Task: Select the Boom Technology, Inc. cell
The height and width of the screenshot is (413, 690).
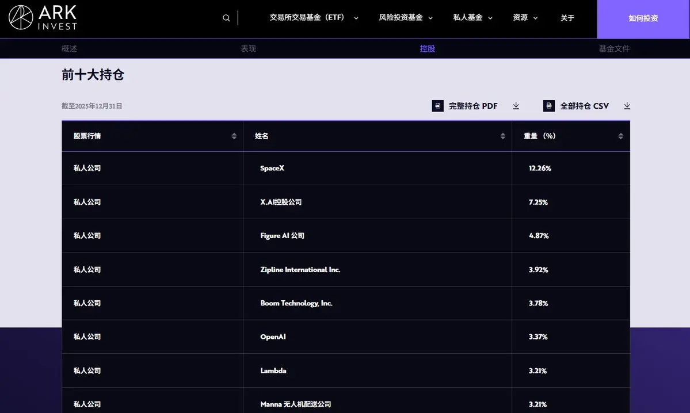Action: coord(378,304)
